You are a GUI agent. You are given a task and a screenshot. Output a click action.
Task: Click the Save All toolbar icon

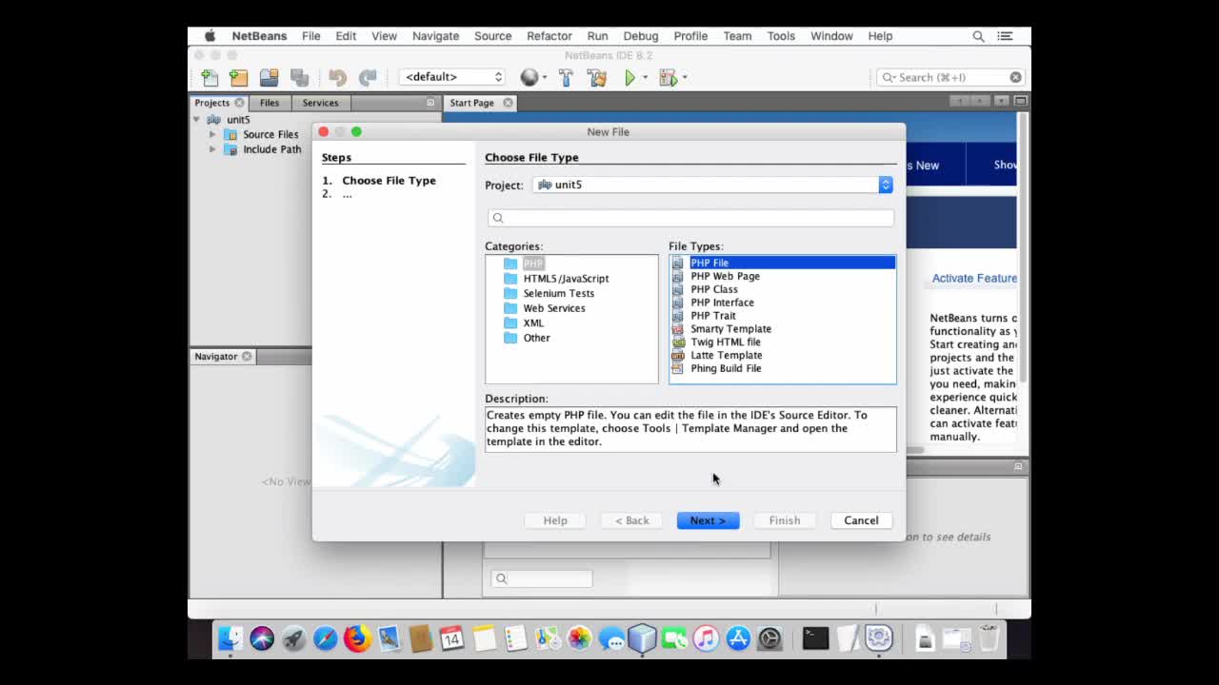click(299, 77)
